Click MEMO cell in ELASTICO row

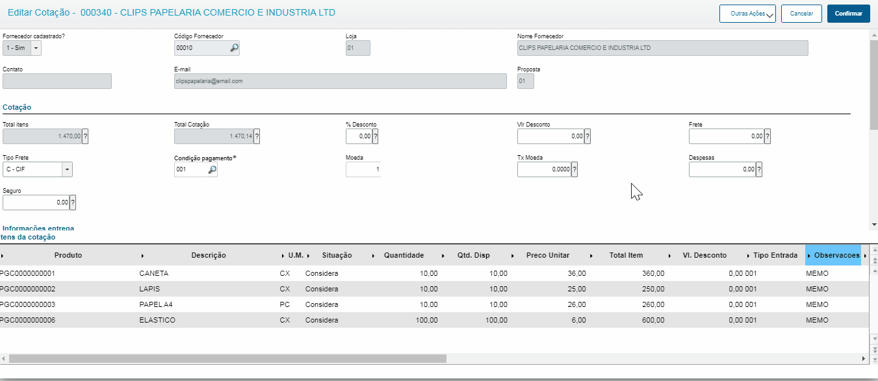tap(817, 320)
